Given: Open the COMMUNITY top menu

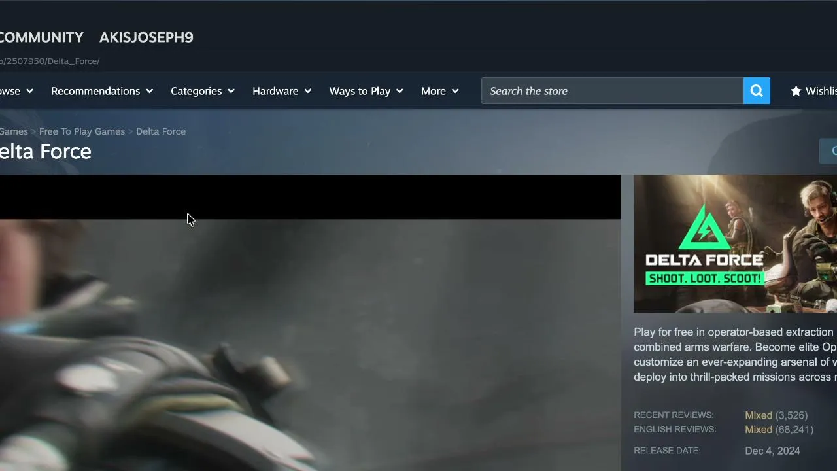Looking at the screenshot, I should click(x=42, y=37).
